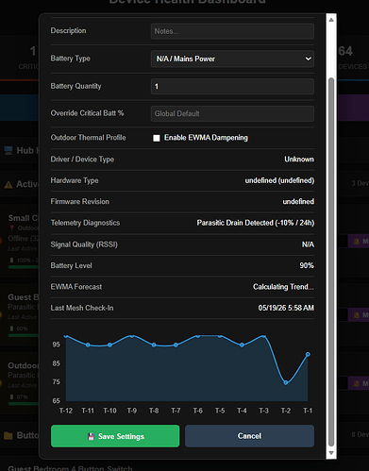Click the 'Calculating Trend...' forecast text
The image size is (369, 471).
(x=283, y=287)
